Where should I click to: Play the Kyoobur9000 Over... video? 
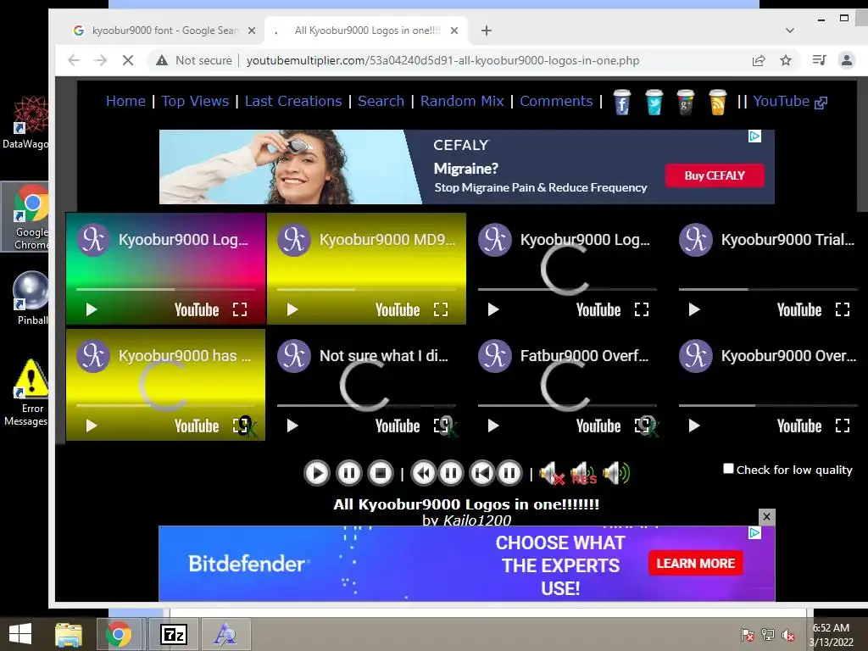point(694,426)
